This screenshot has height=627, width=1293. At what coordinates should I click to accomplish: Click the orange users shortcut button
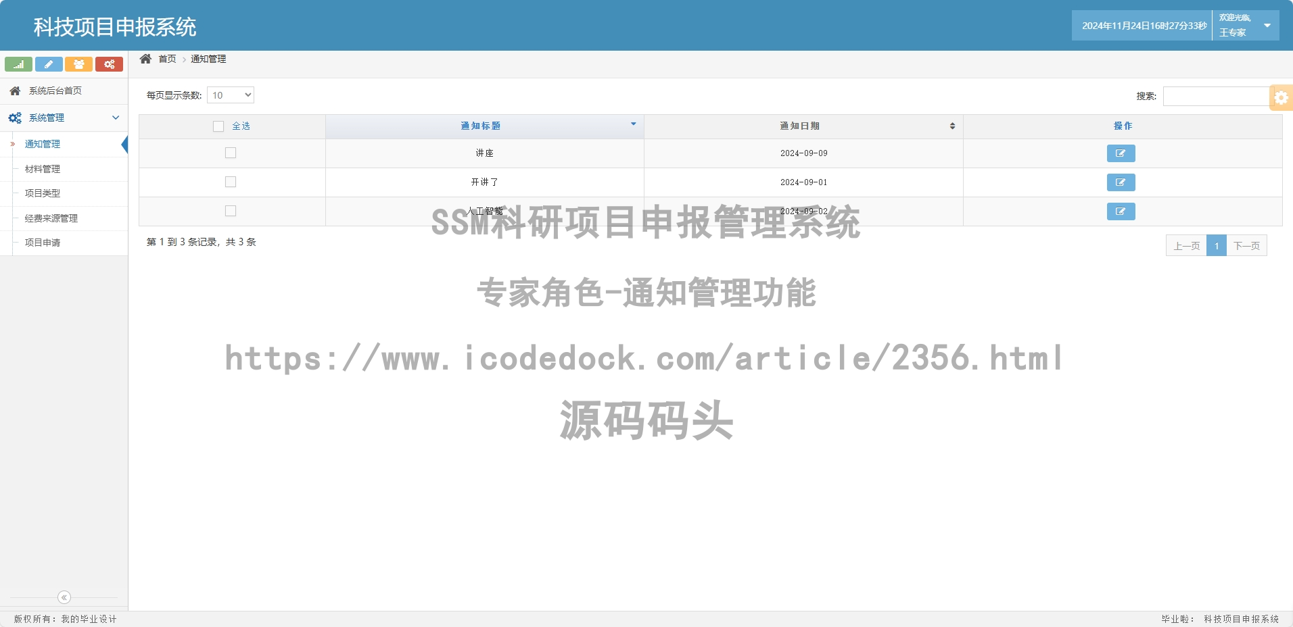click(78, 64)
